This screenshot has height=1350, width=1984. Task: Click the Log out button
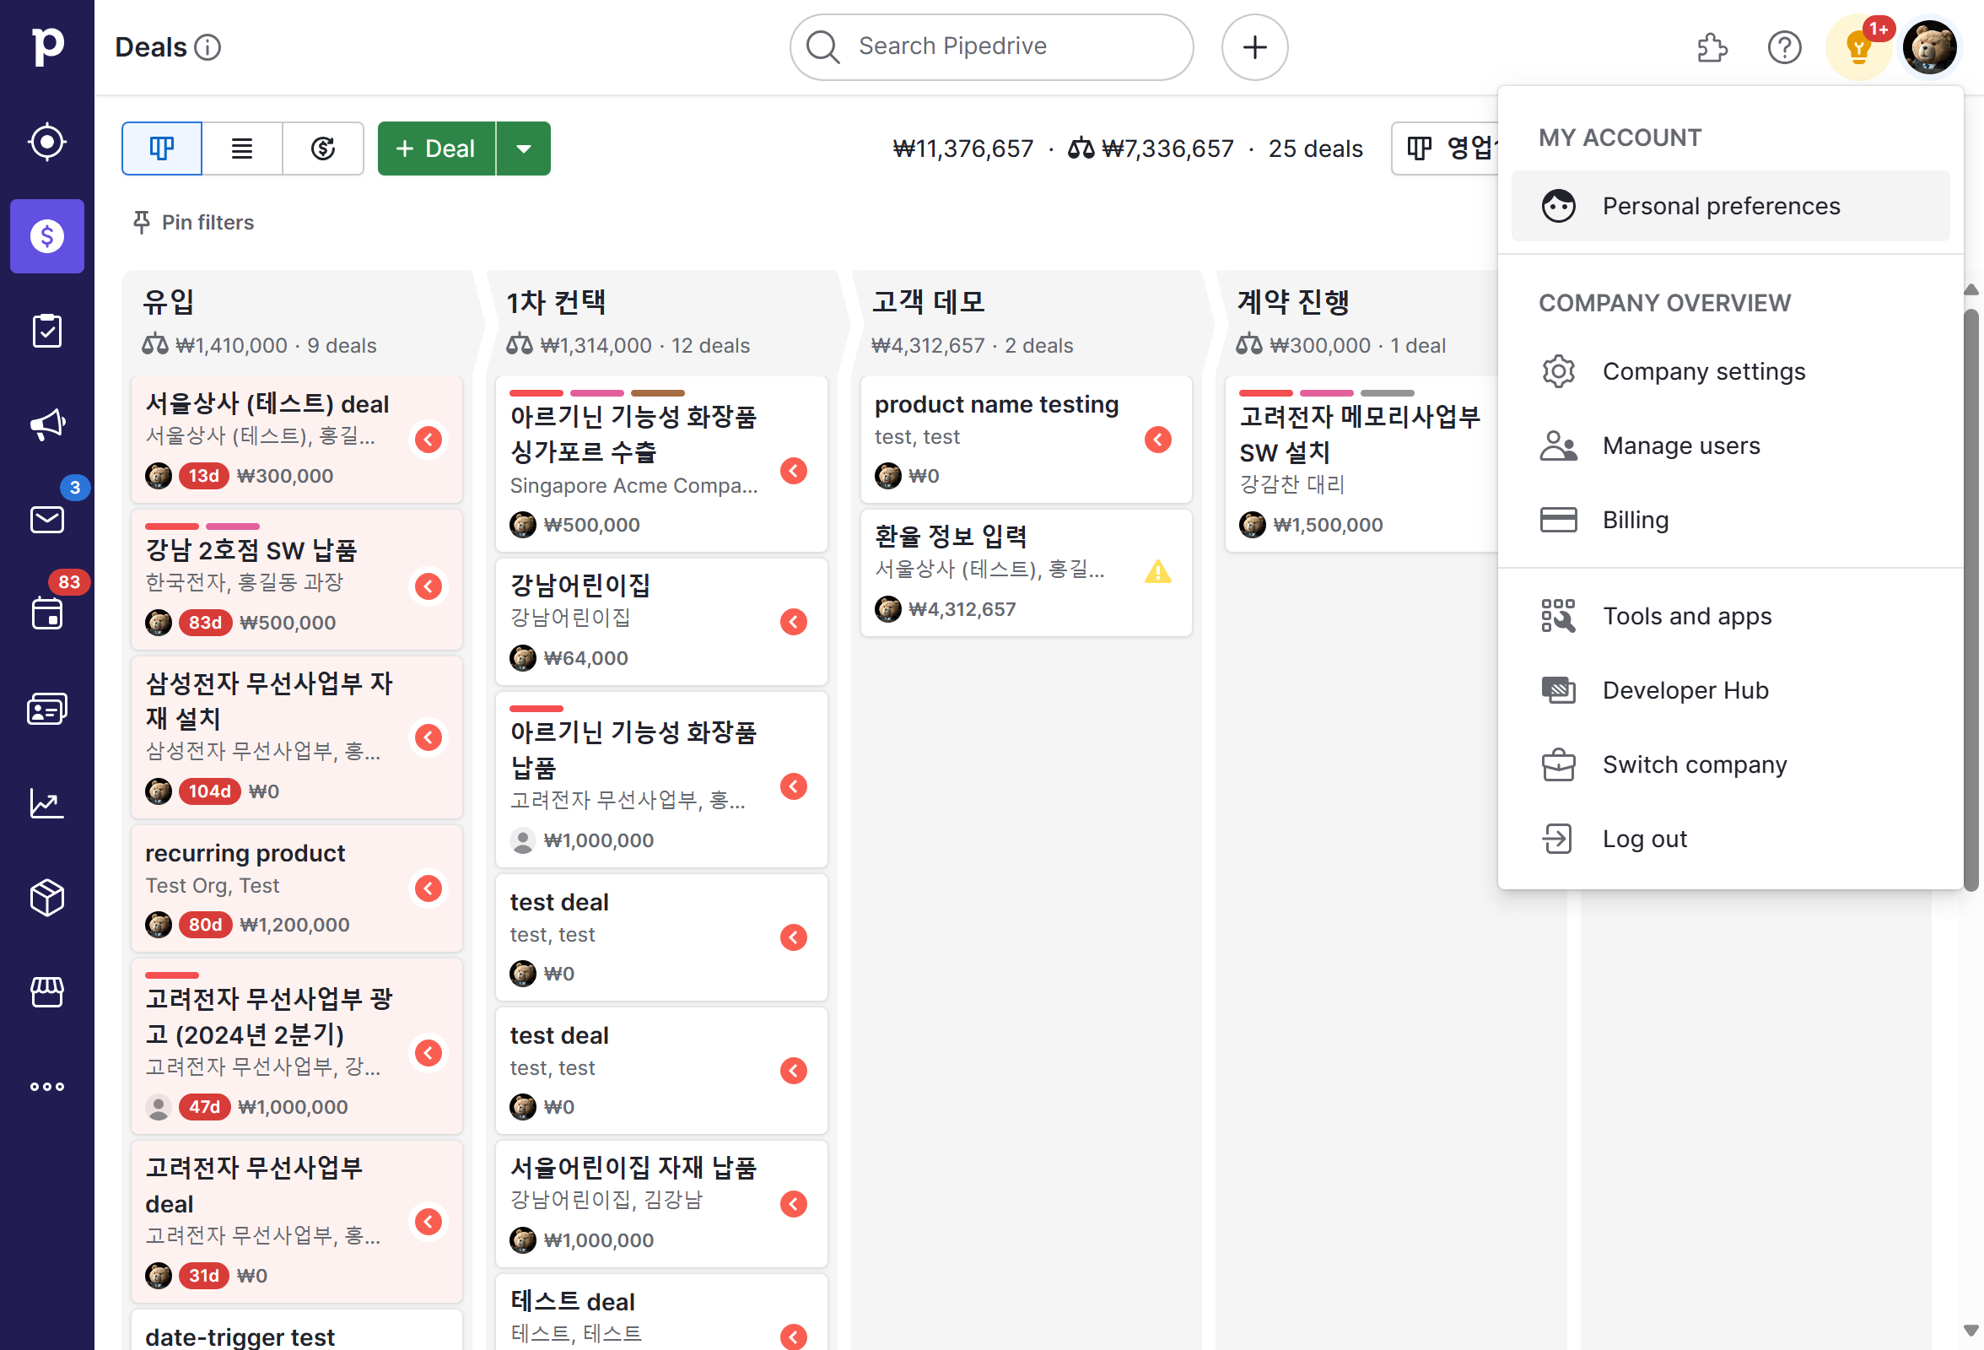pos(1645,838)
